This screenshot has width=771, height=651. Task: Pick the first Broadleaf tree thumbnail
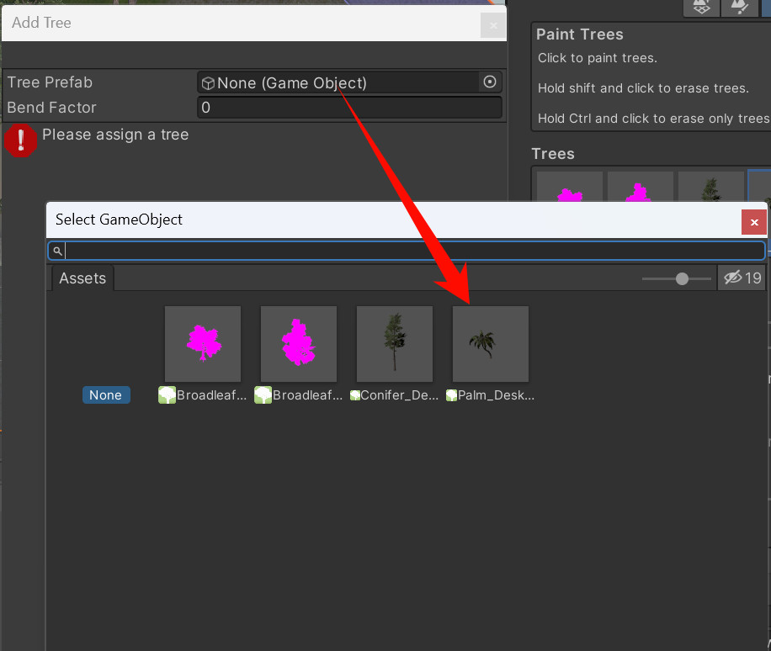pyautogui.click(x=203, y=343)
